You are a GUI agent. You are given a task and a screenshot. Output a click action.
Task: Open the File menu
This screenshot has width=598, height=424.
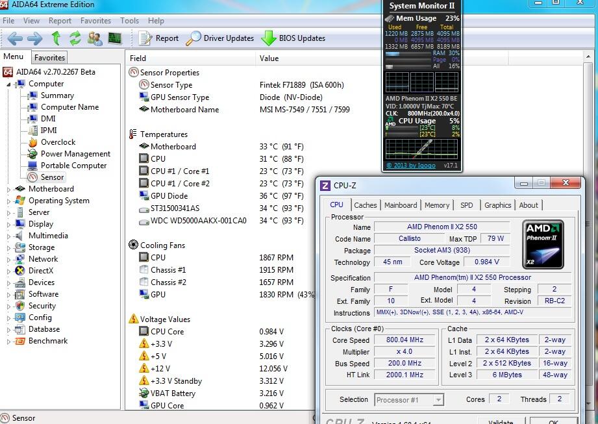pos(8,21)
